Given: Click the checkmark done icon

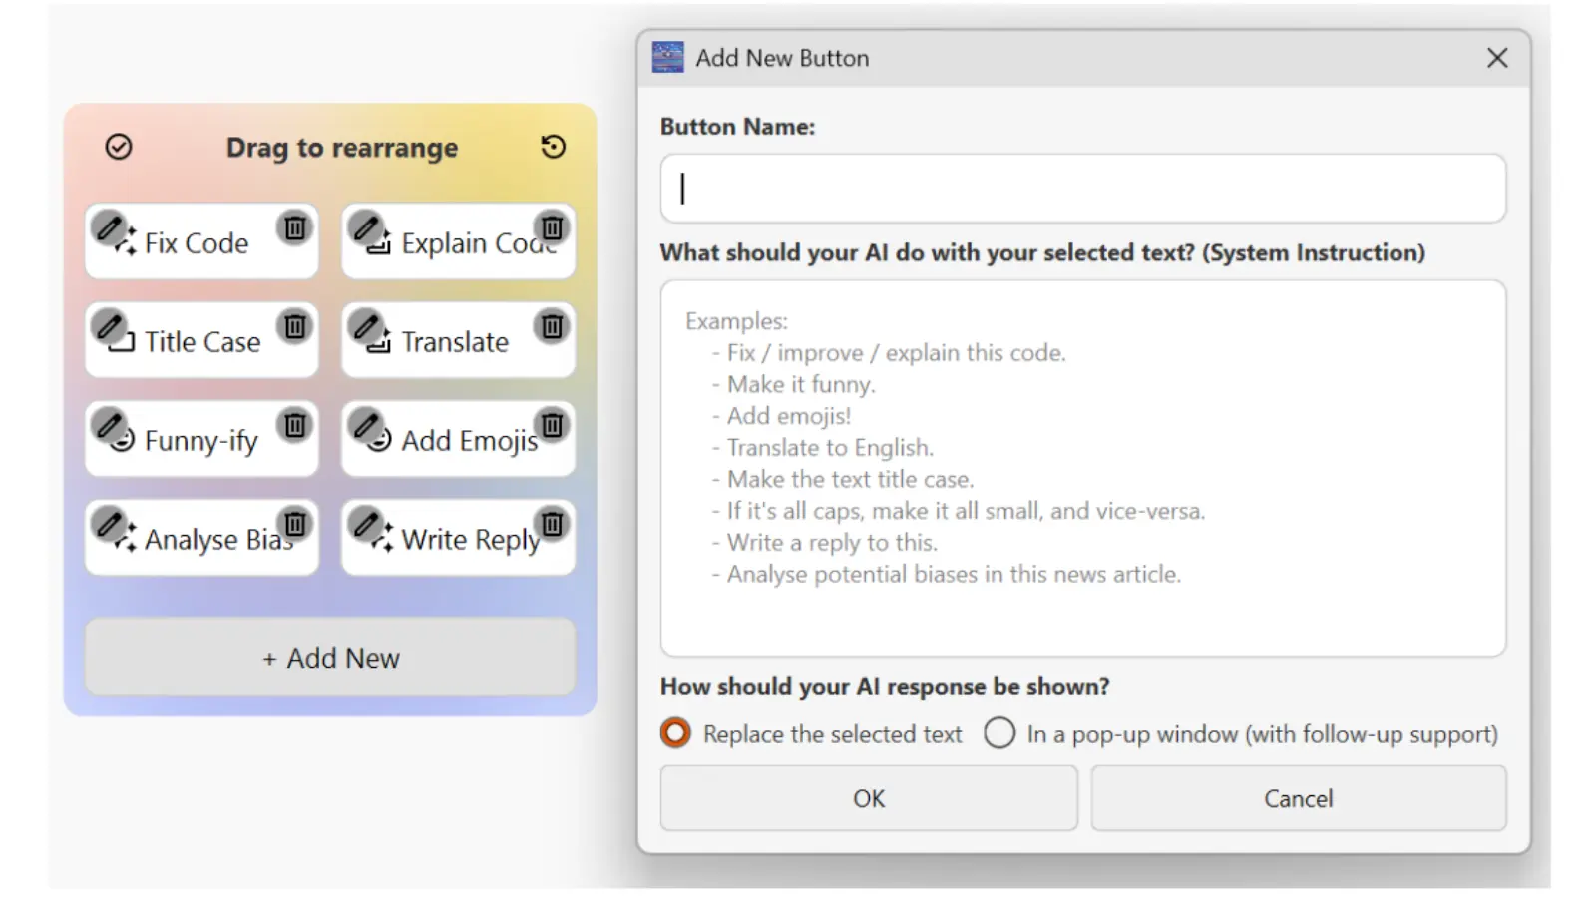Looking at the screenshot, I should click(119, 148).
